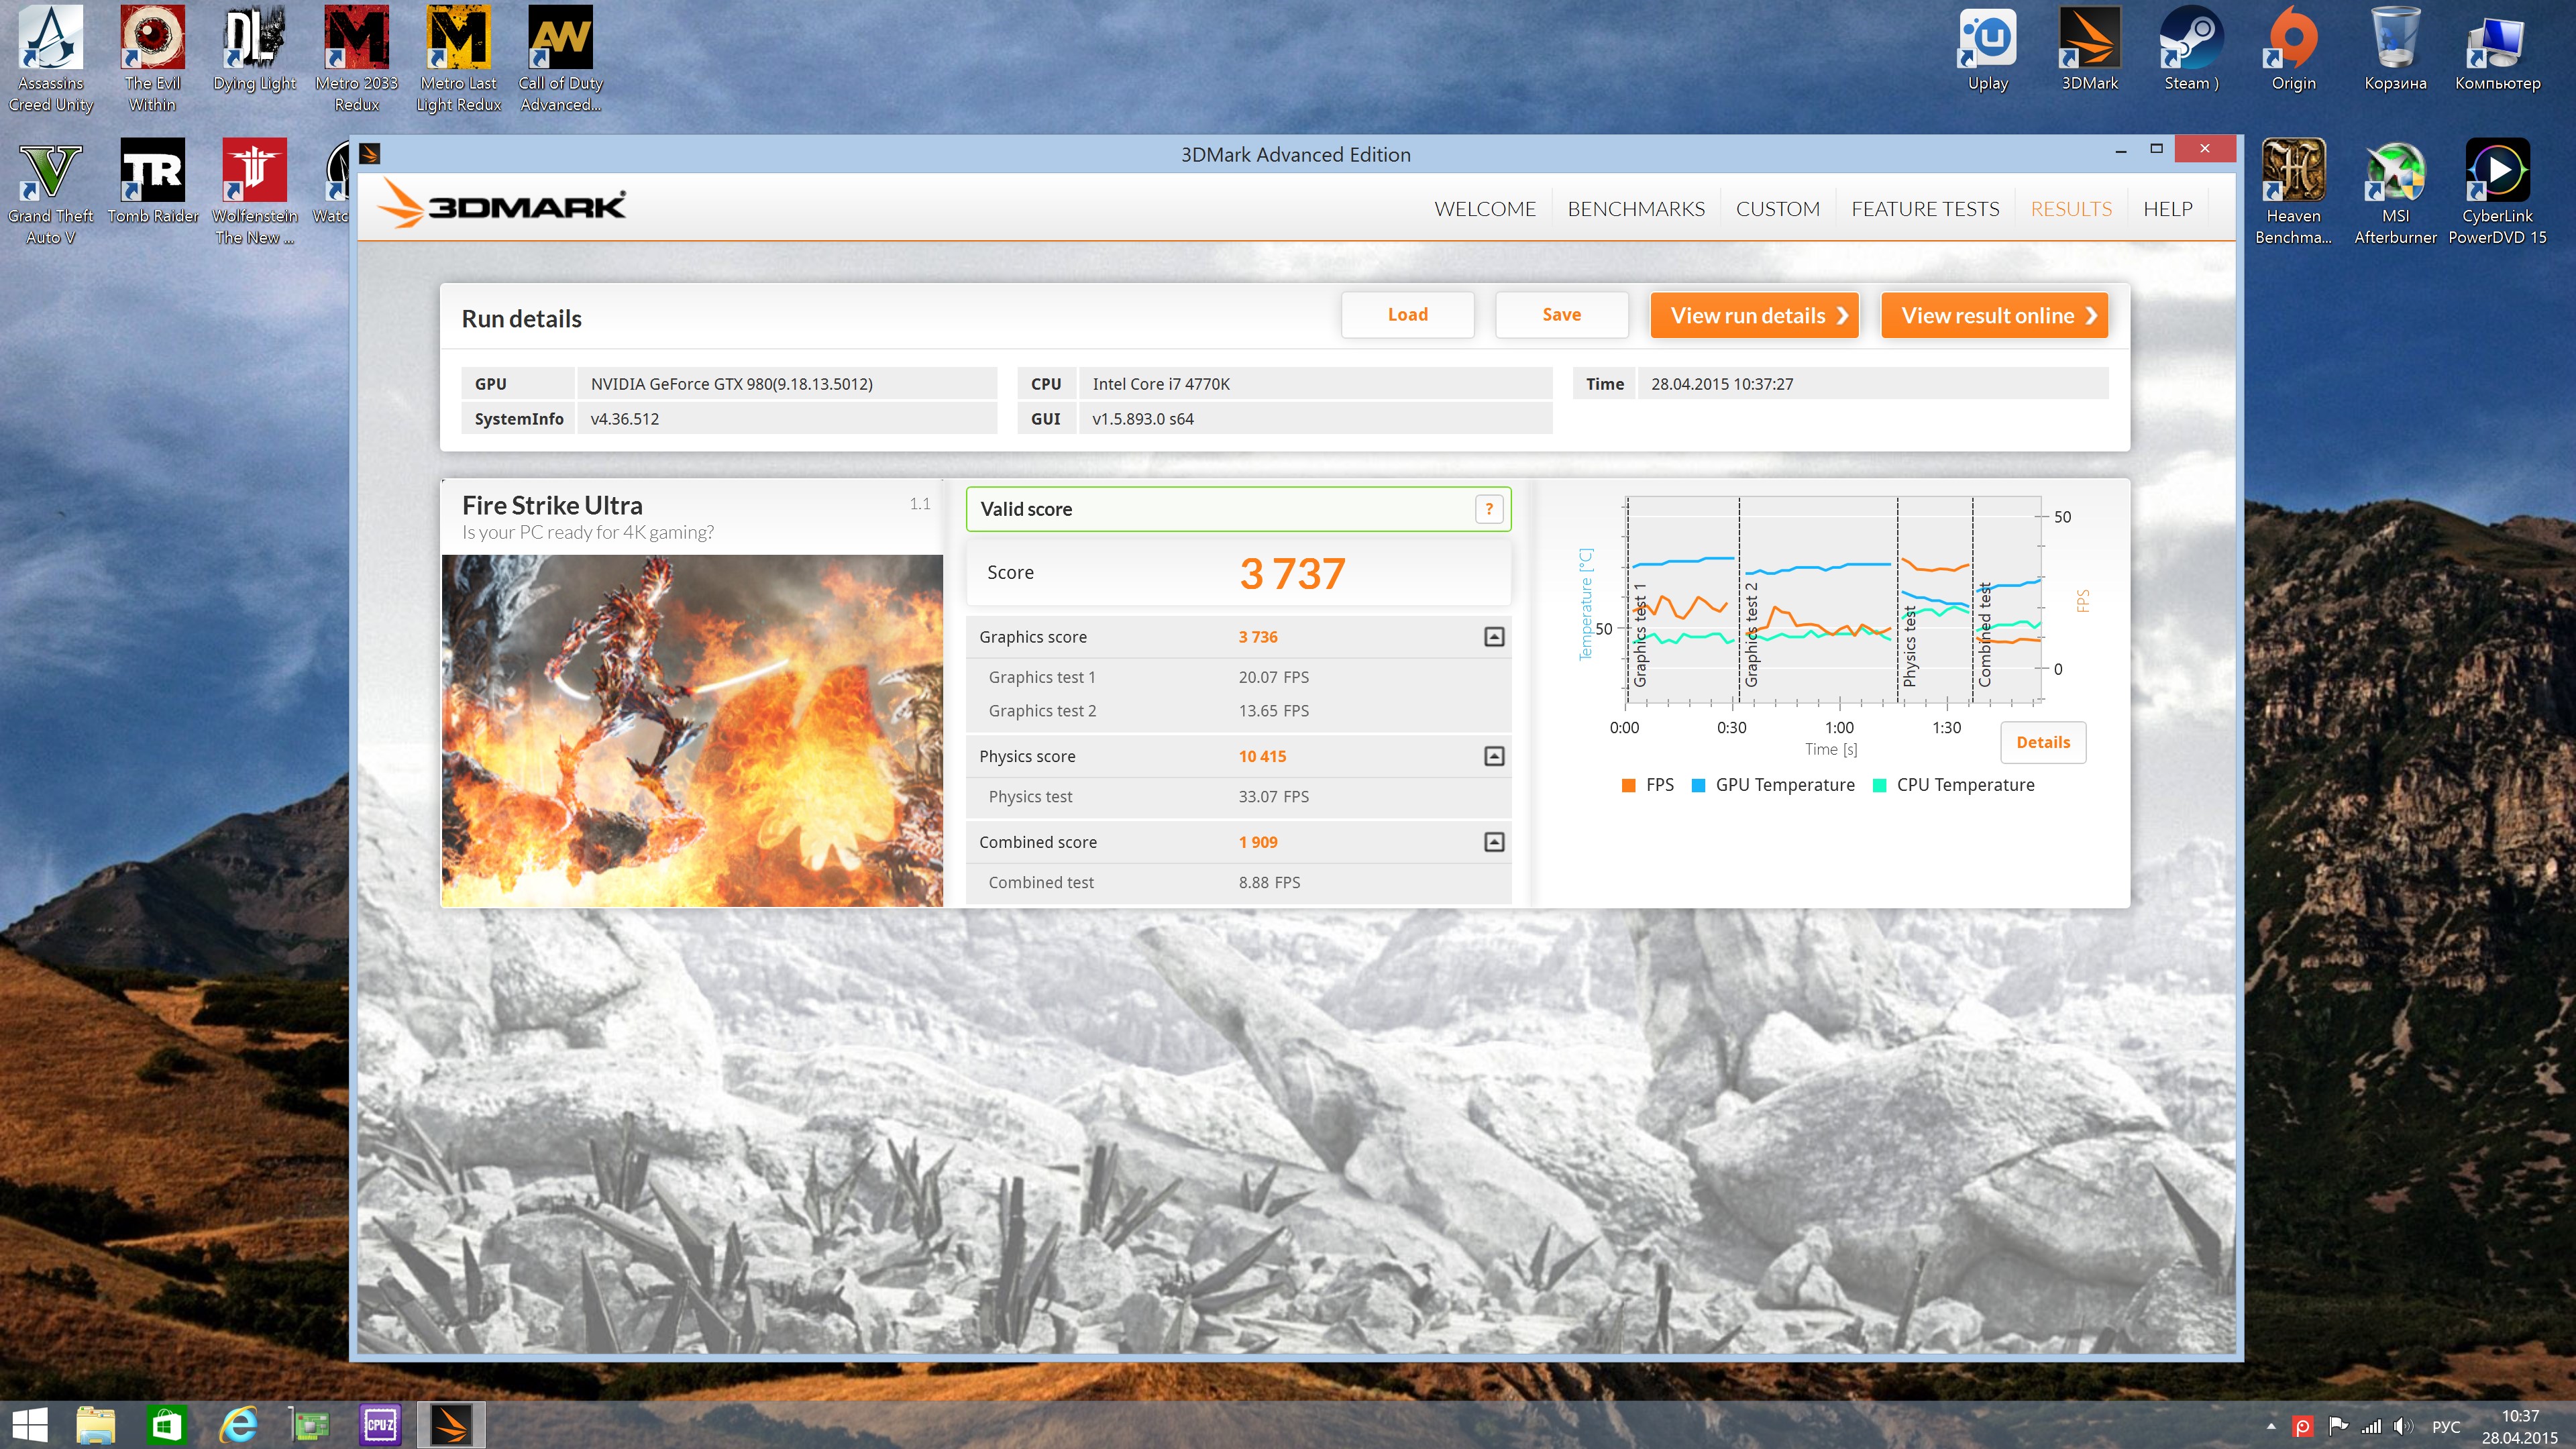Click the Valid score help question icon
This screenshot has width=2576, height=1449.
(1488, 509)
